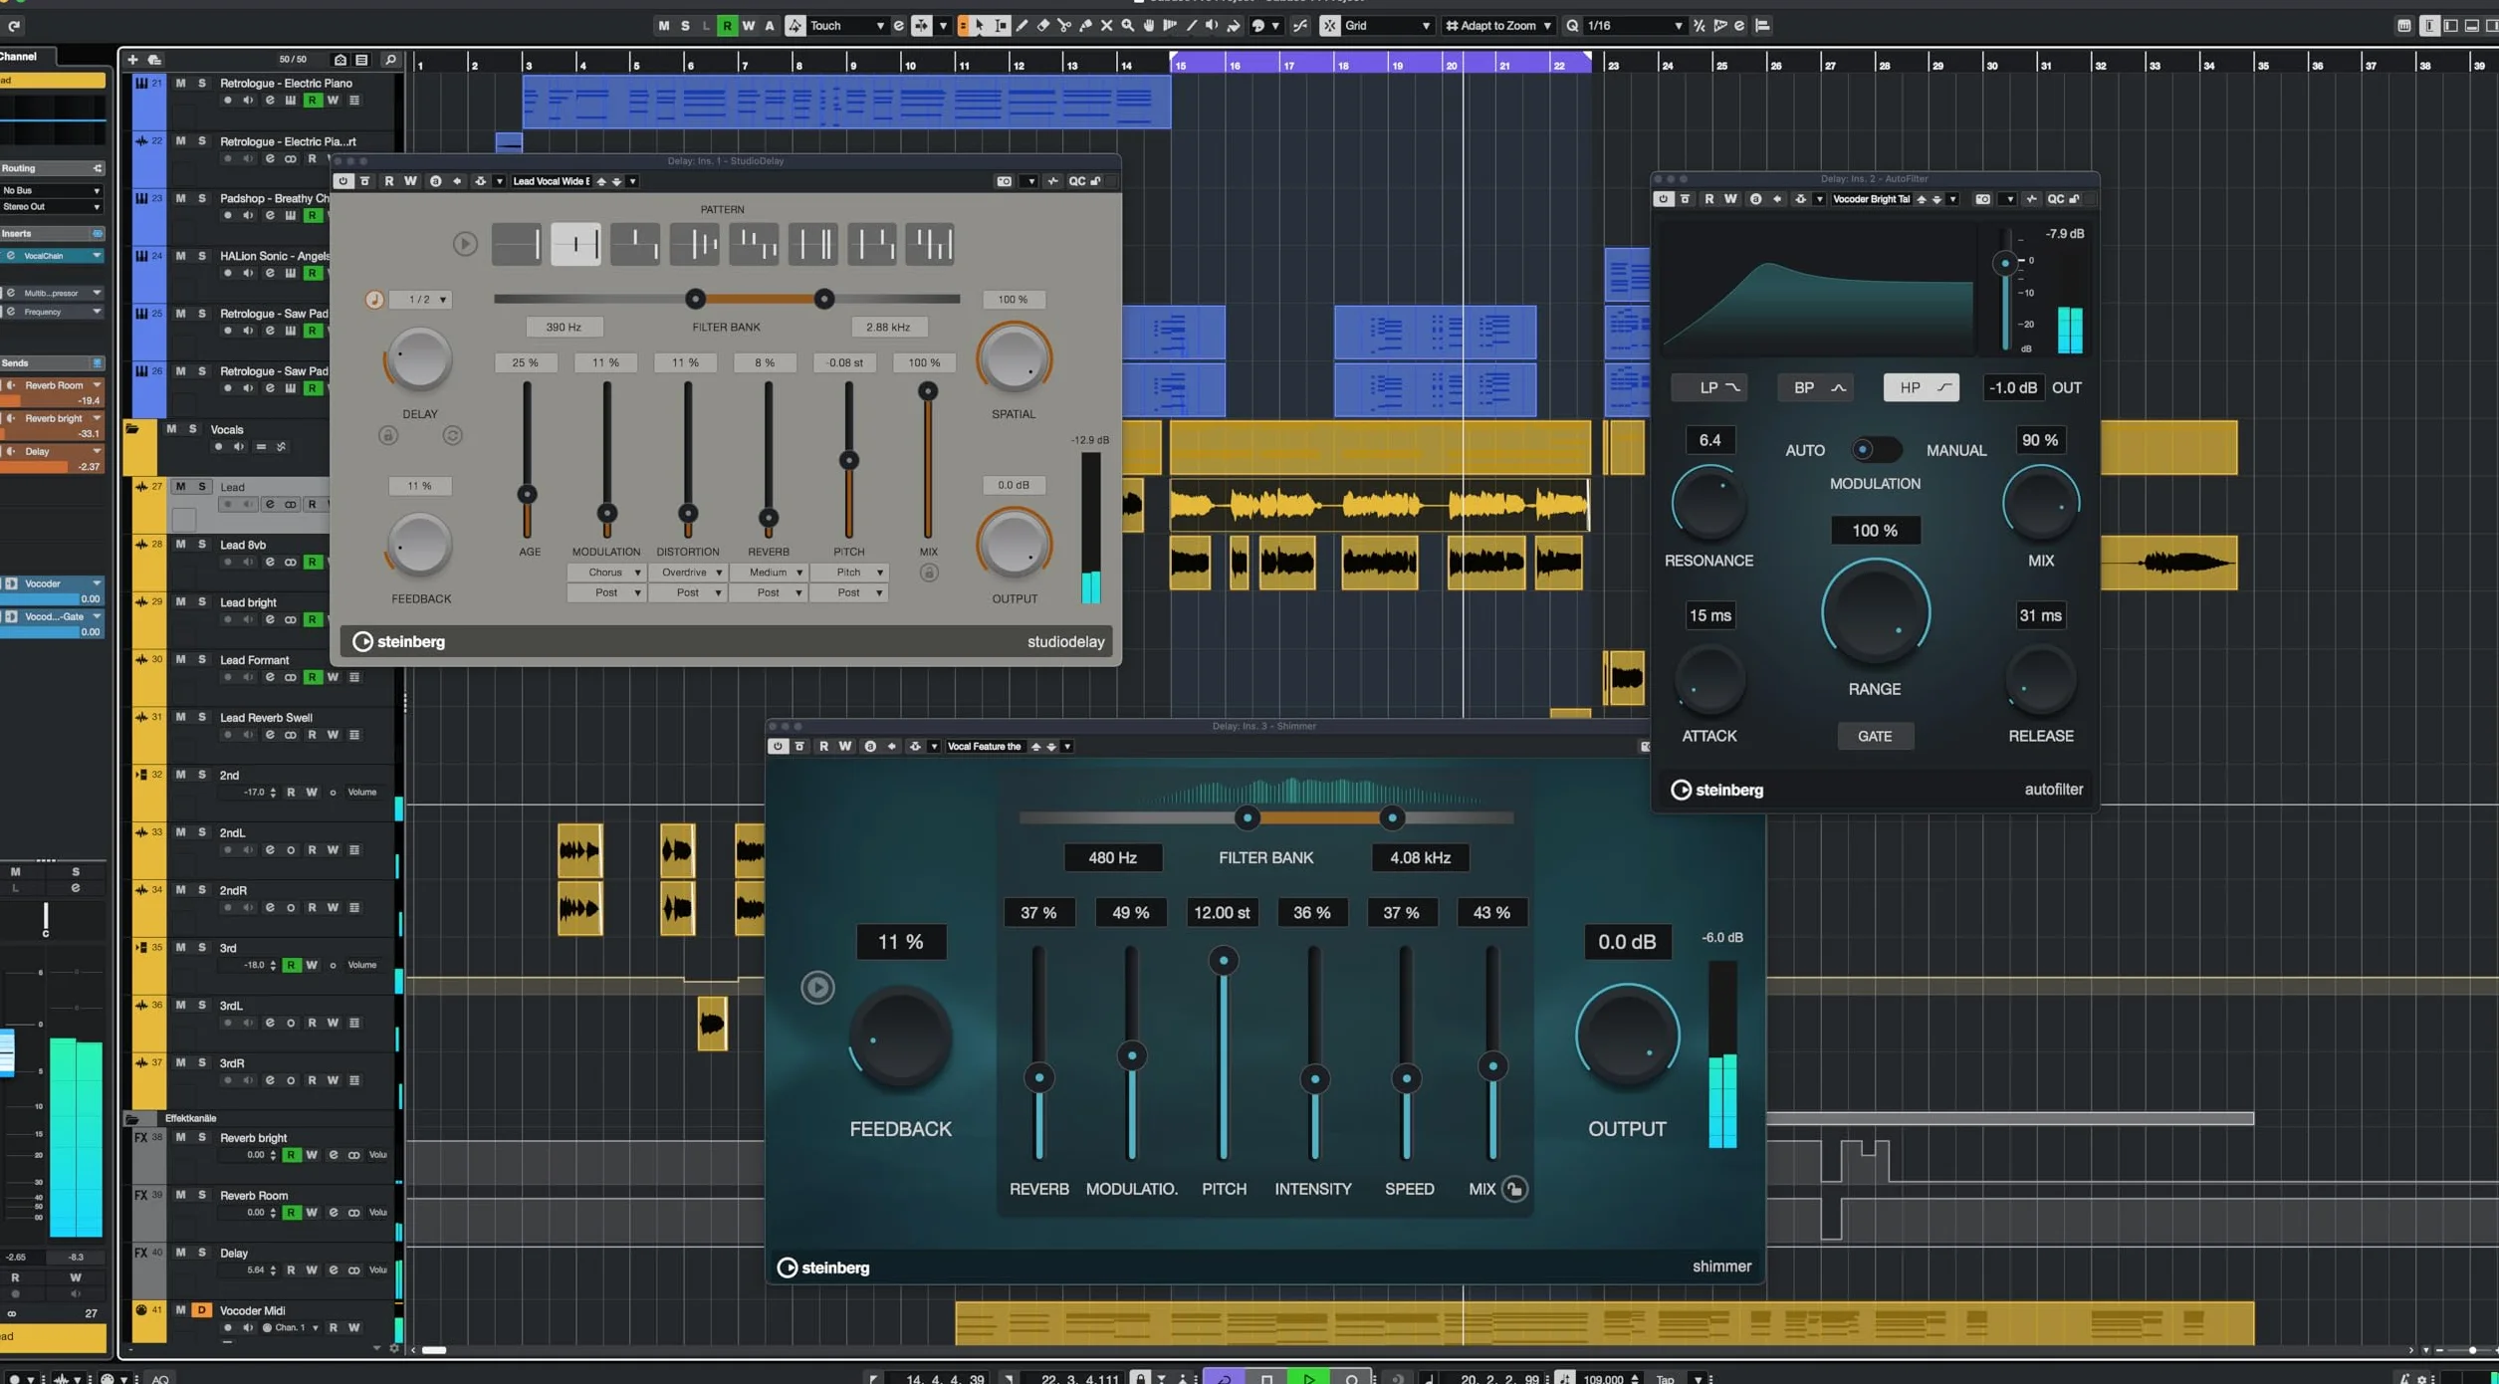Open the Overdrive distortion type dropdown

pyautogui.click(x=687, y=573)
